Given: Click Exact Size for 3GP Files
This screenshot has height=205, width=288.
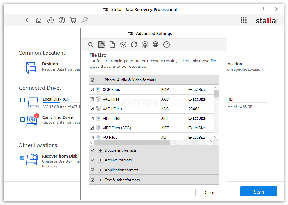Looking at the screenshot, I should tap(197, 89).
